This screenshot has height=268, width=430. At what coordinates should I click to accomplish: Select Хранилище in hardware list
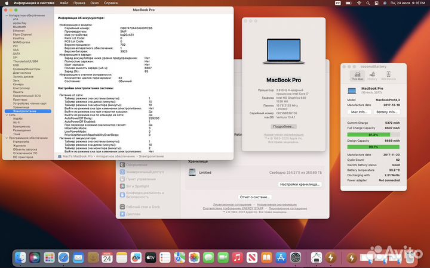click(x=21, y=107)
